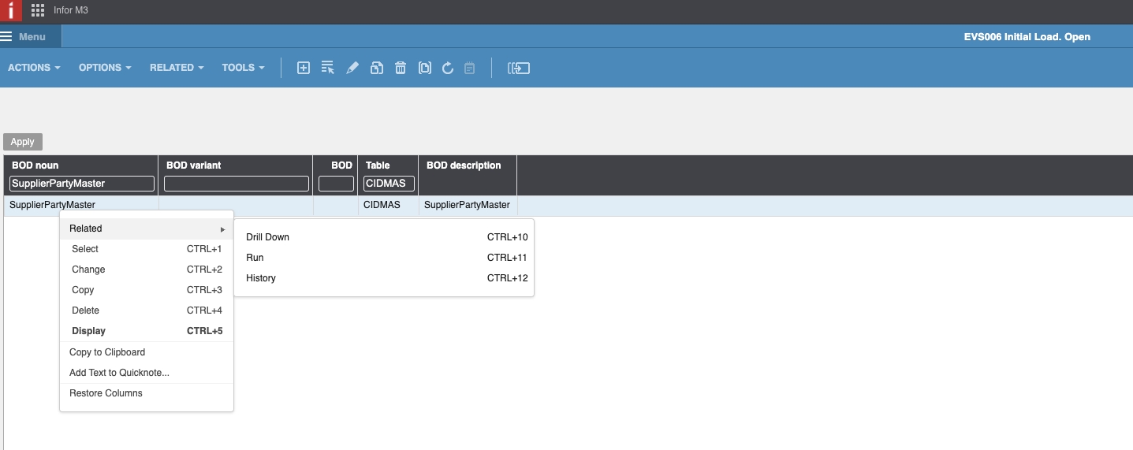Screen dimensions: 1133x450
Task: Open the hamburger Menu button
Action: pos(24,36)
